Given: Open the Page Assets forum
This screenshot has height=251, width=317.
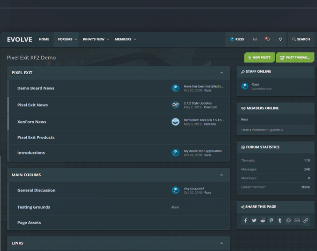Looking at the screenshot, I should pos(29,223).
